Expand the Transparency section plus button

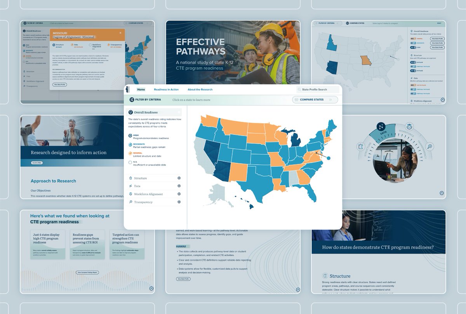tap(179, 202)
